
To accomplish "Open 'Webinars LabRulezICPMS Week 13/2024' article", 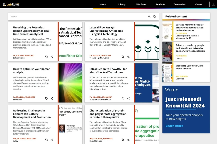I will tap(190, 67).
